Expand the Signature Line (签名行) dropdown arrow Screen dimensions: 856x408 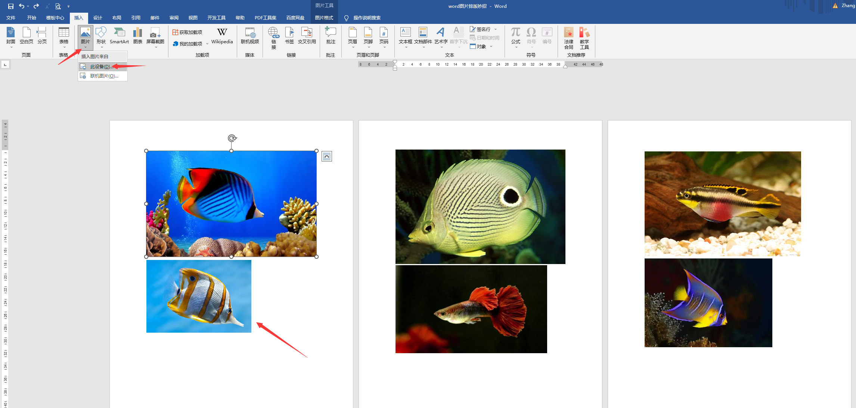pyautogui.click(x=496, y=29)
